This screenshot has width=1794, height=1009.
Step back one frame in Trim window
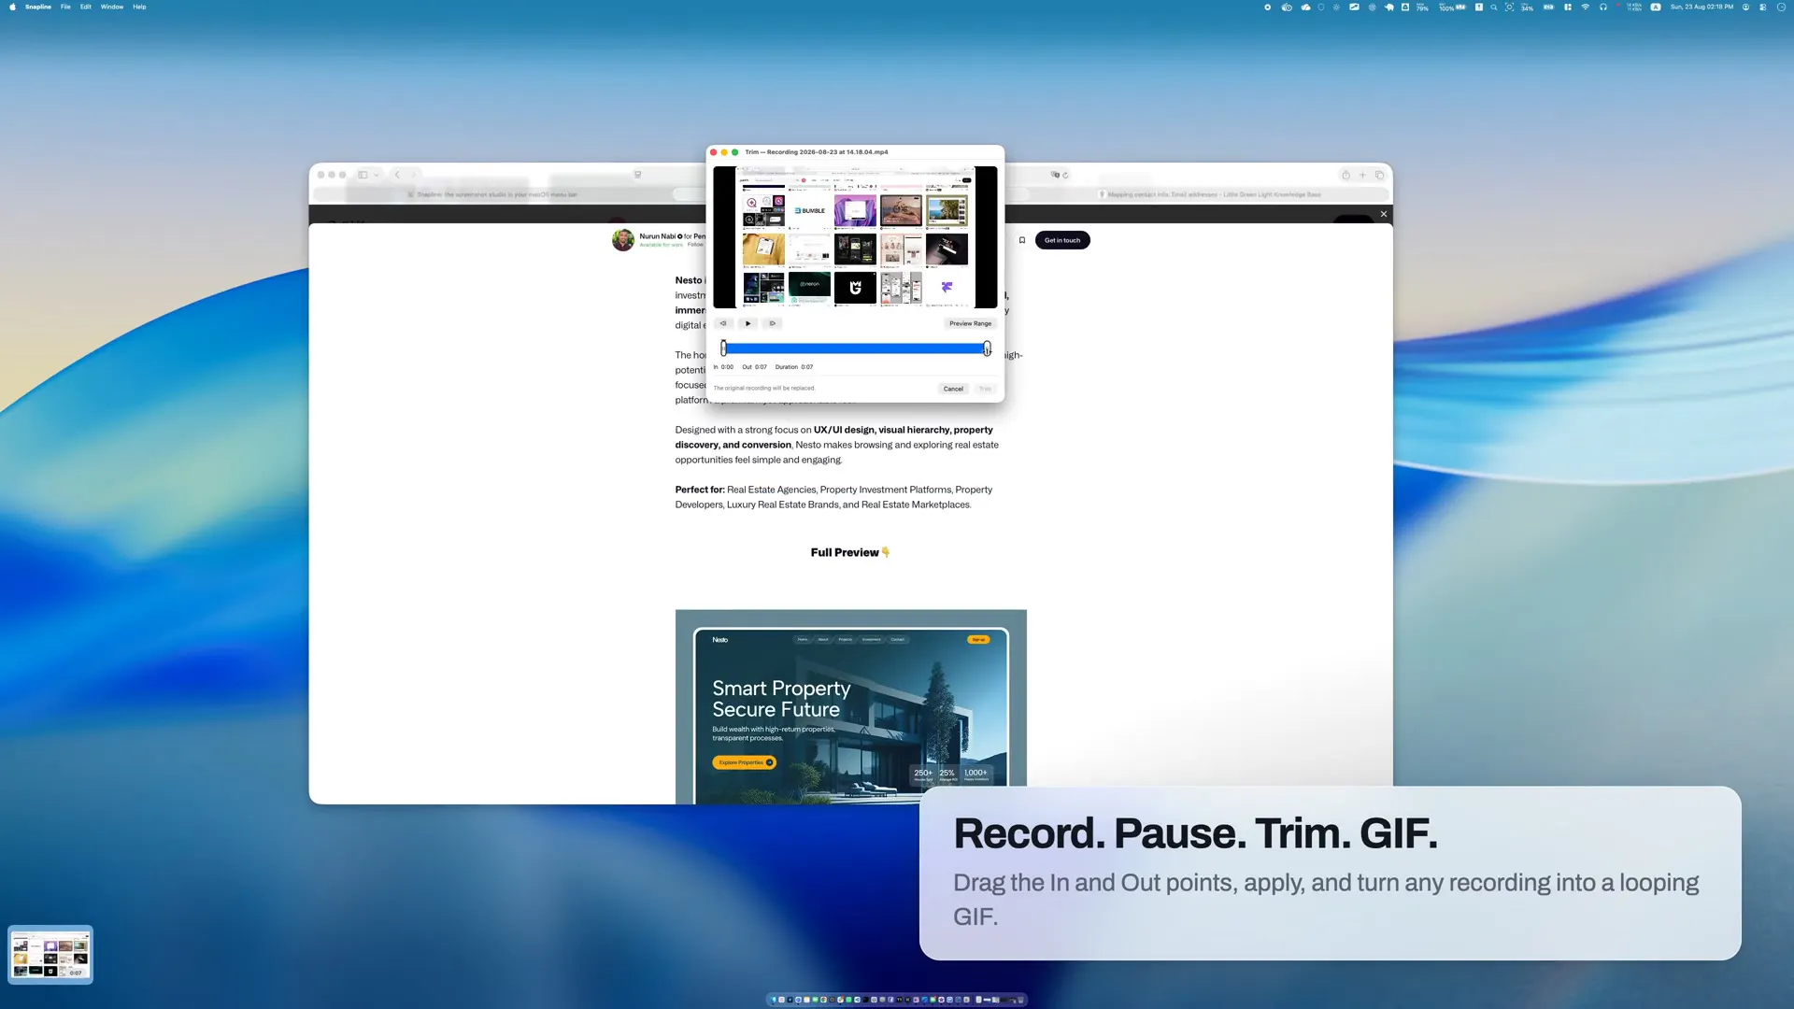point(723,323)
